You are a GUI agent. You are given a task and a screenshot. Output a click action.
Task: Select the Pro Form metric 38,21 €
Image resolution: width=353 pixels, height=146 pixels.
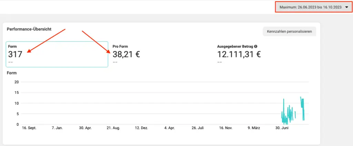[x=126, y=54]
